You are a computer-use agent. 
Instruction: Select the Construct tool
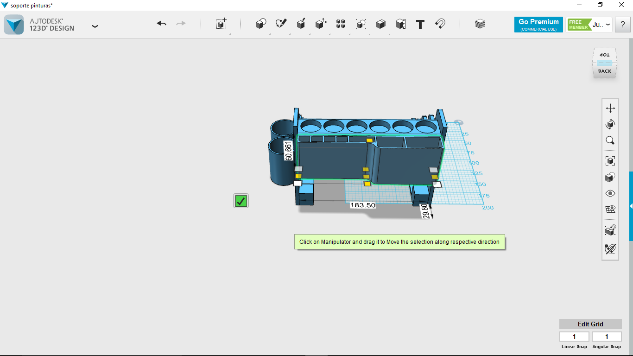tap(301, 24)
